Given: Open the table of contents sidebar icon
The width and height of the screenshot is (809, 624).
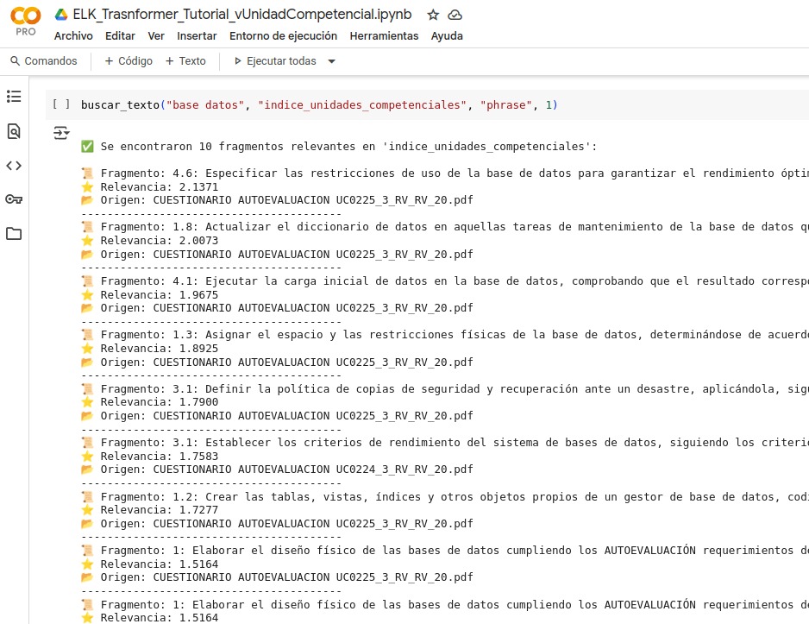Looking at the screenshot, I should coord(14,97).
